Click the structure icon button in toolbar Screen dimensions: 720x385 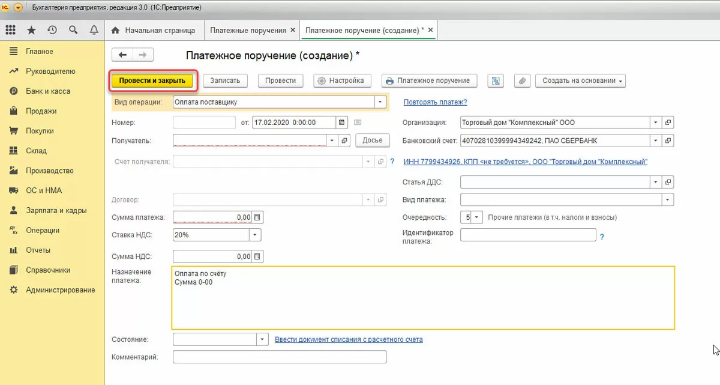pyautogui.click(x=496, y=80)
